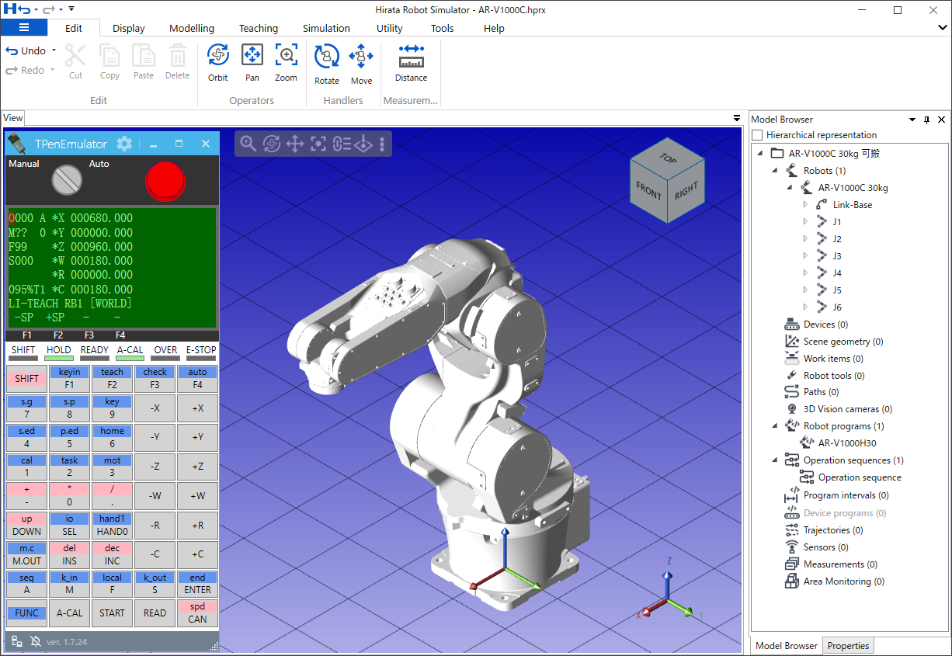The width and height of the screenshot is (952, 656).
Task: Hit the red emergency stop button
Action: point(166,179)
